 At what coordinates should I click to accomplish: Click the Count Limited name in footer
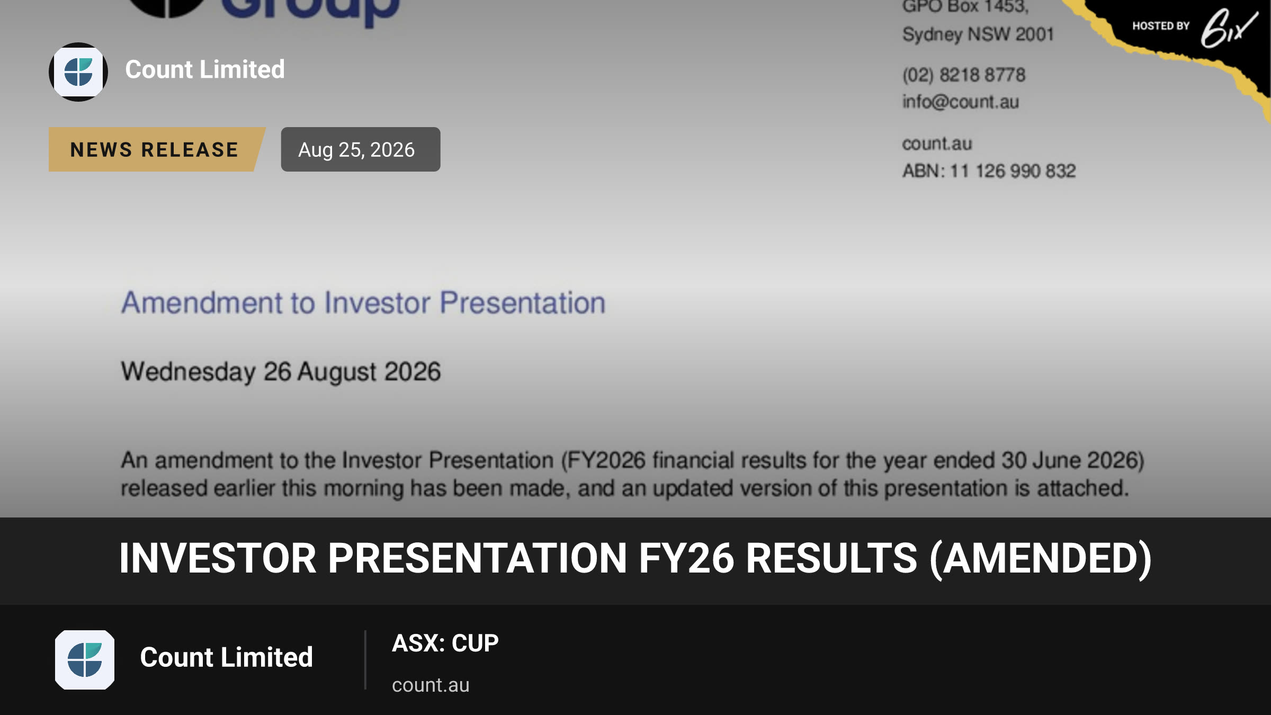coord(227,657)
